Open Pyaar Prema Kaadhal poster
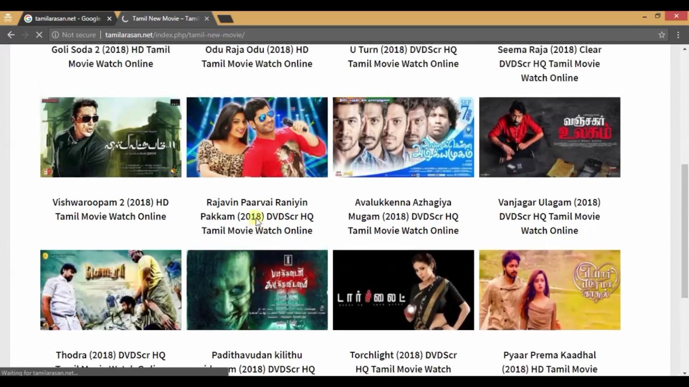 click(x=550, y=290)
